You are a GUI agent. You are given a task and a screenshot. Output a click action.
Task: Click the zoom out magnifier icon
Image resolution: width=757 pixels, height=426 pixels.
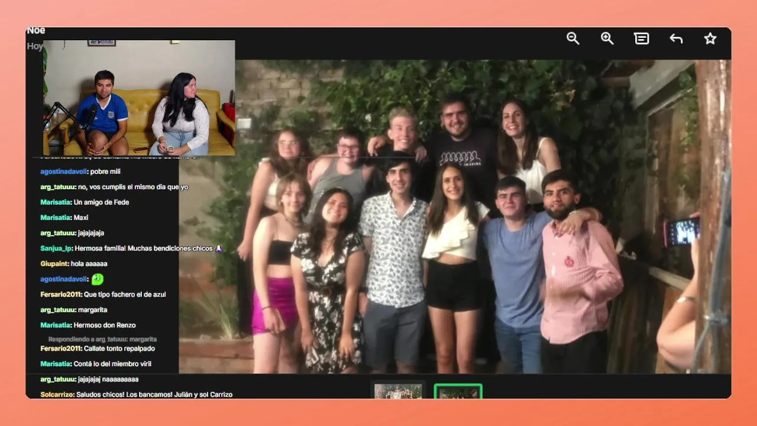click(x=572, y=38)
